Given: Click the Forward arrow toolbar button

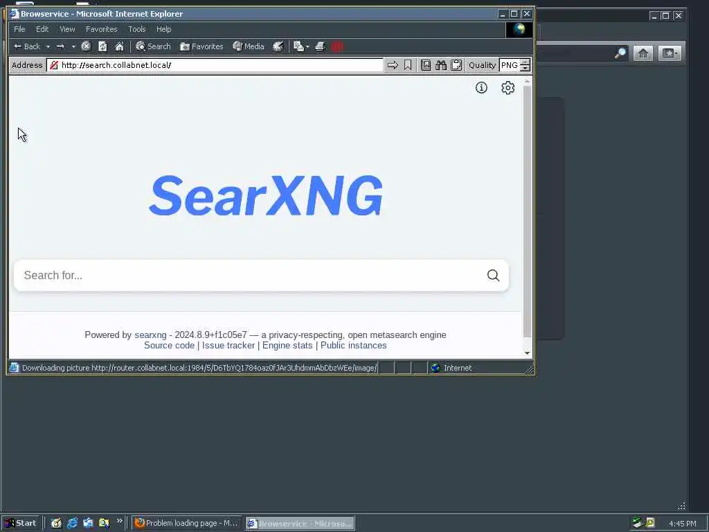Looking at the screenshot, I should click(x=61, y=46).
